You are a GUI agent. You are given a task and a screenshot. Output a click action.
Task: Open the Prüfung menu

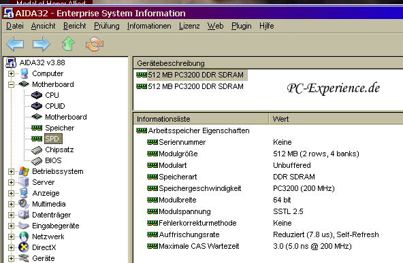[107, 26]
